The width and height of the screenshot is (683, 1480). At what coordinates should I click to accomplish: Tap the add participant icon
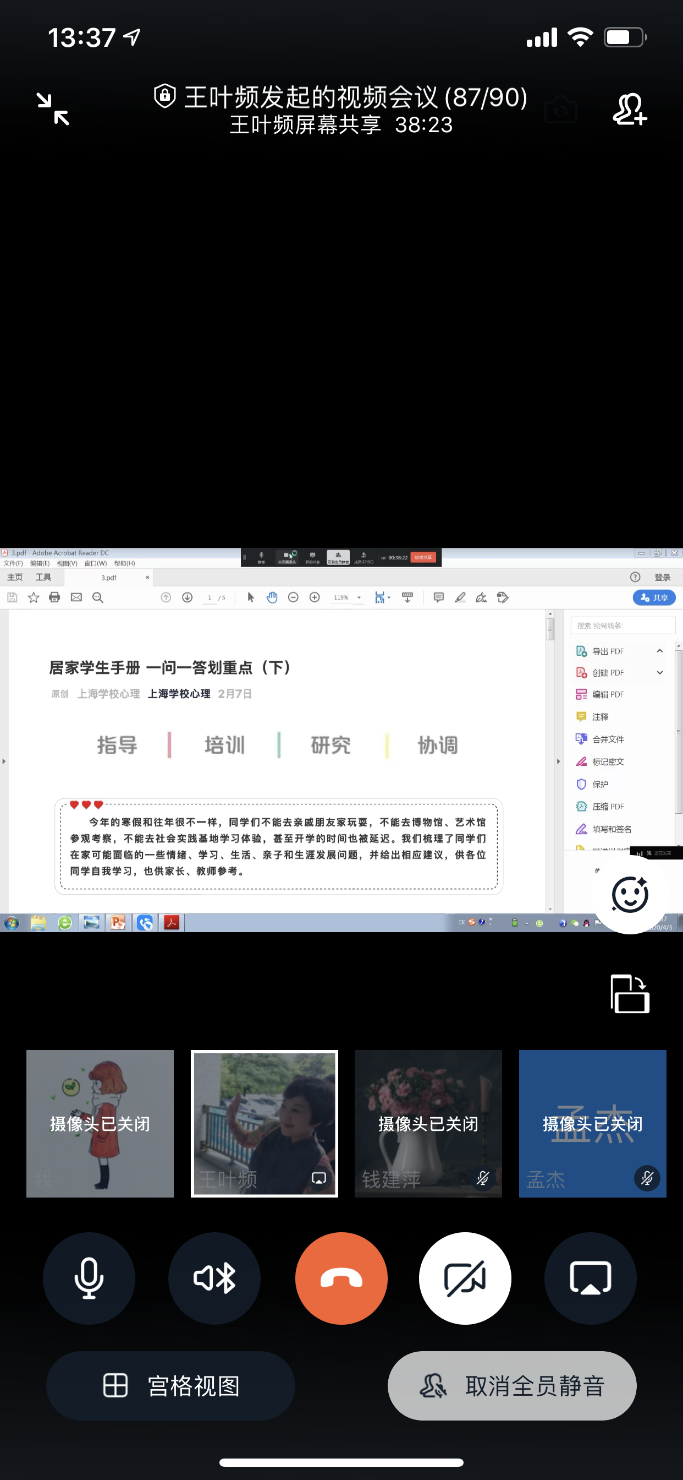coord(630,108)
